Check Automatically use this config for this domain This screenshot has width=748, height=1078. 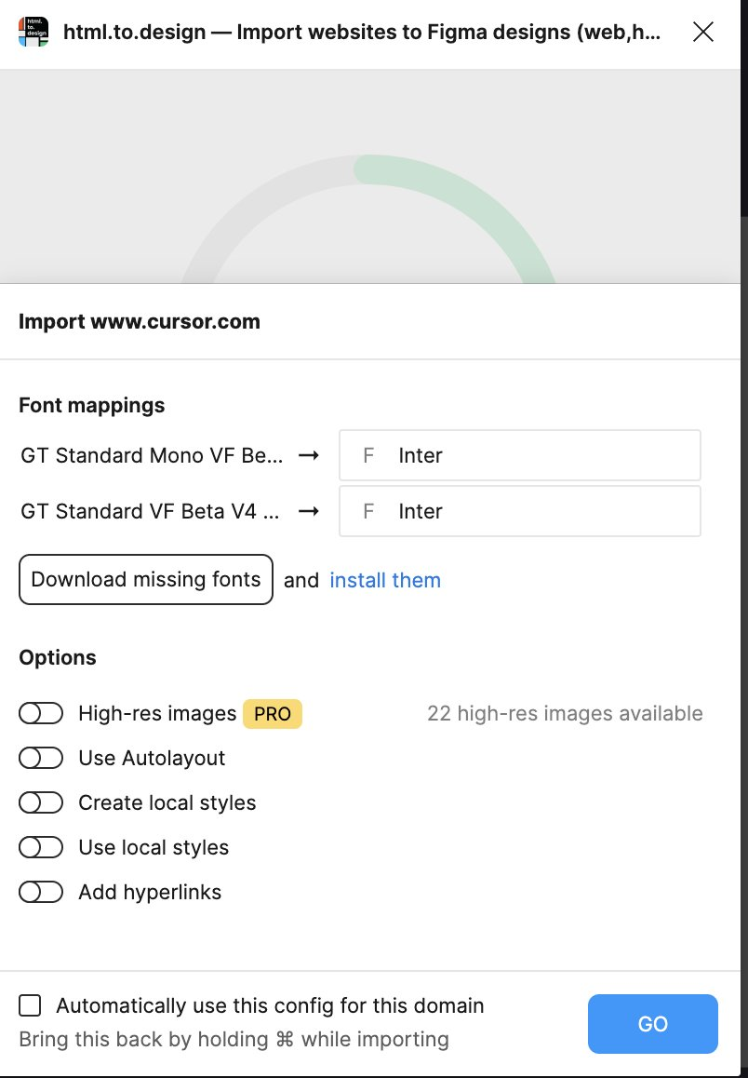(30, 1005)
